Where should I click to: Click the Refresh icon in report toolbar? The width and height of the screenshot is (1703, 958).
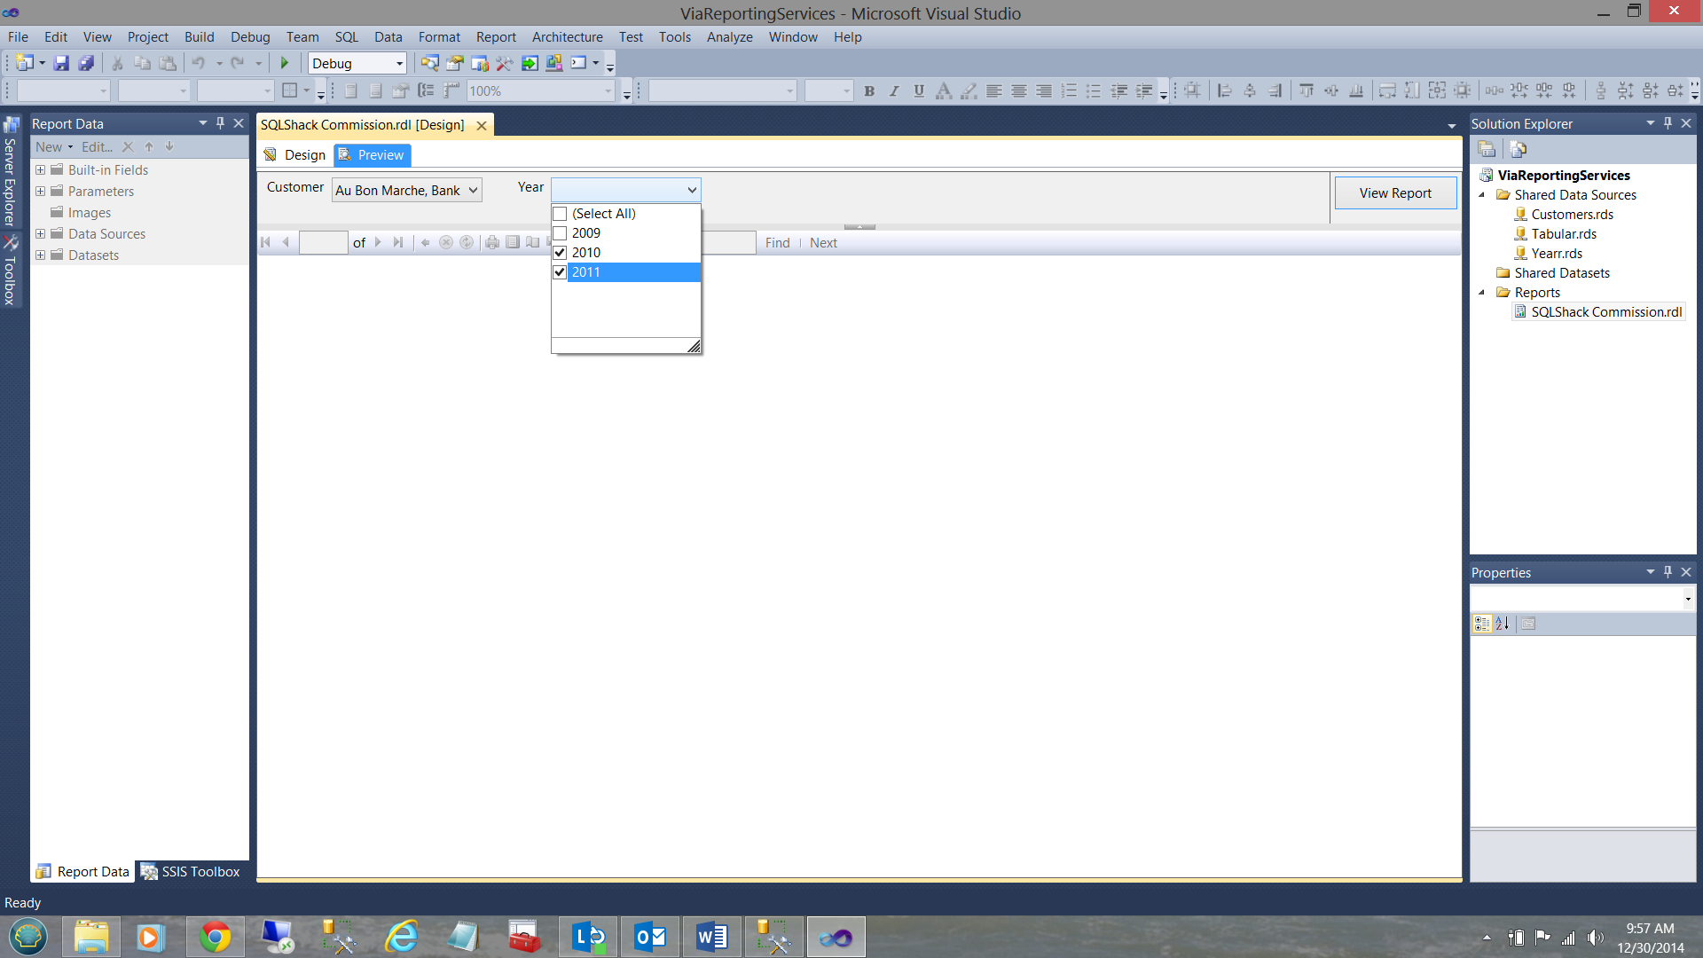click(467, 242)
